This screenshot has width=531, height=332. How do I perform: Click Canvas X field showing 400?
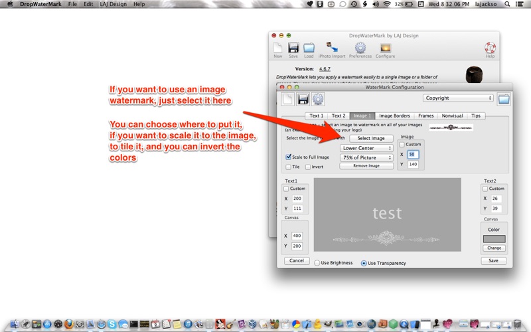click(297, 236)
